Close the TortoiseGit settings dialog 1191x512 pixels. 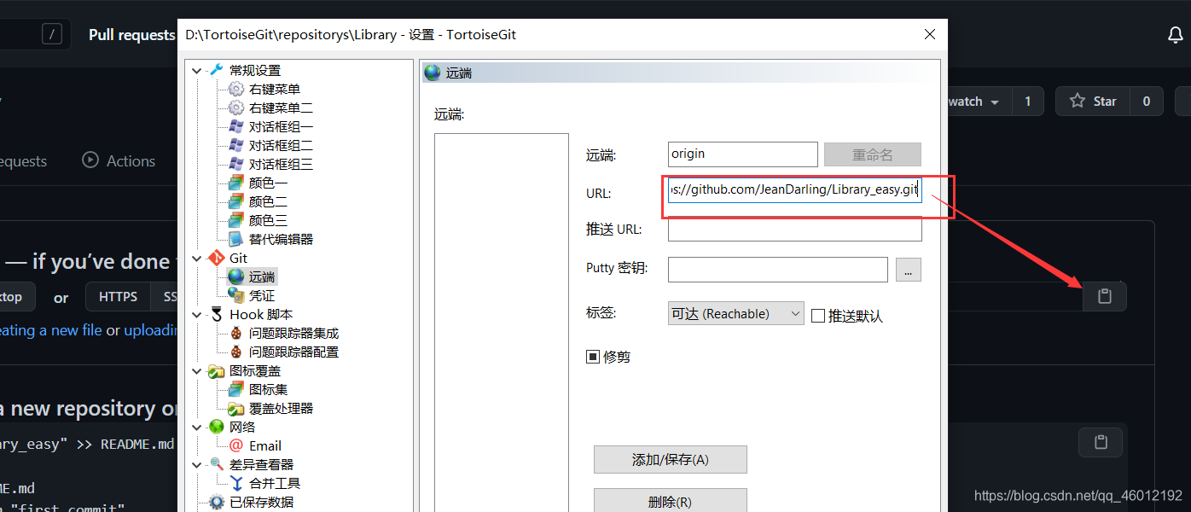[x=929, y=35]
